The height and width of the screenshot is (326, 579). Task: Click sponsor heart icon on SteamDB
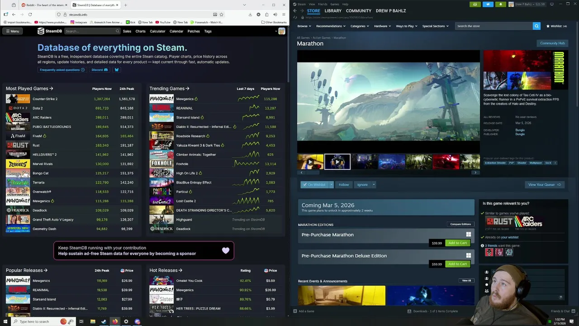226,250
